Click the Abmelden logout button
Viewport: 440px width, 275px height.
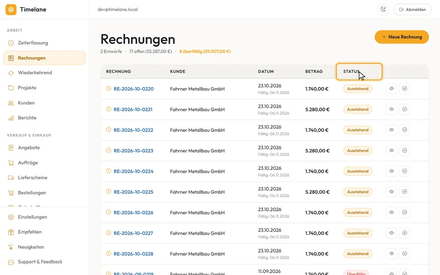pos(412,10)
